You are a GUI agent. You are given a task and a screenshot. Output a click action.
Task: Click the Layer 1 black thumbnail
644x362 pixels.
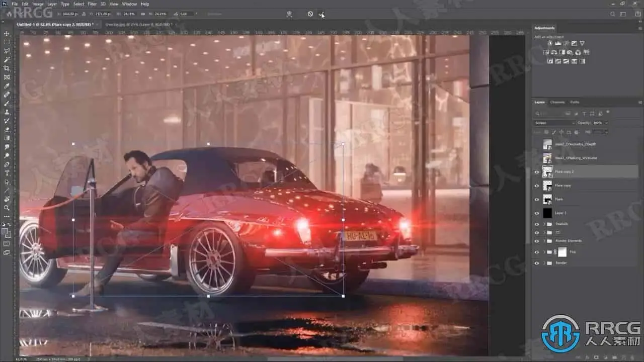(x=547, y=213)
